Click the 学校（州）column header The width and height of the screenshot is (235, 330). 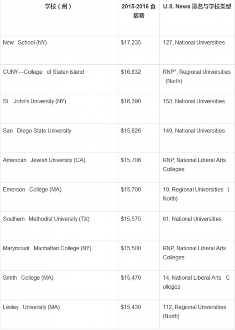click(58, 7)
